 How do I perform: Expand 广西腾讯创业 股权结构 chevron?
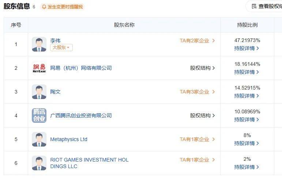click(214, 115)
